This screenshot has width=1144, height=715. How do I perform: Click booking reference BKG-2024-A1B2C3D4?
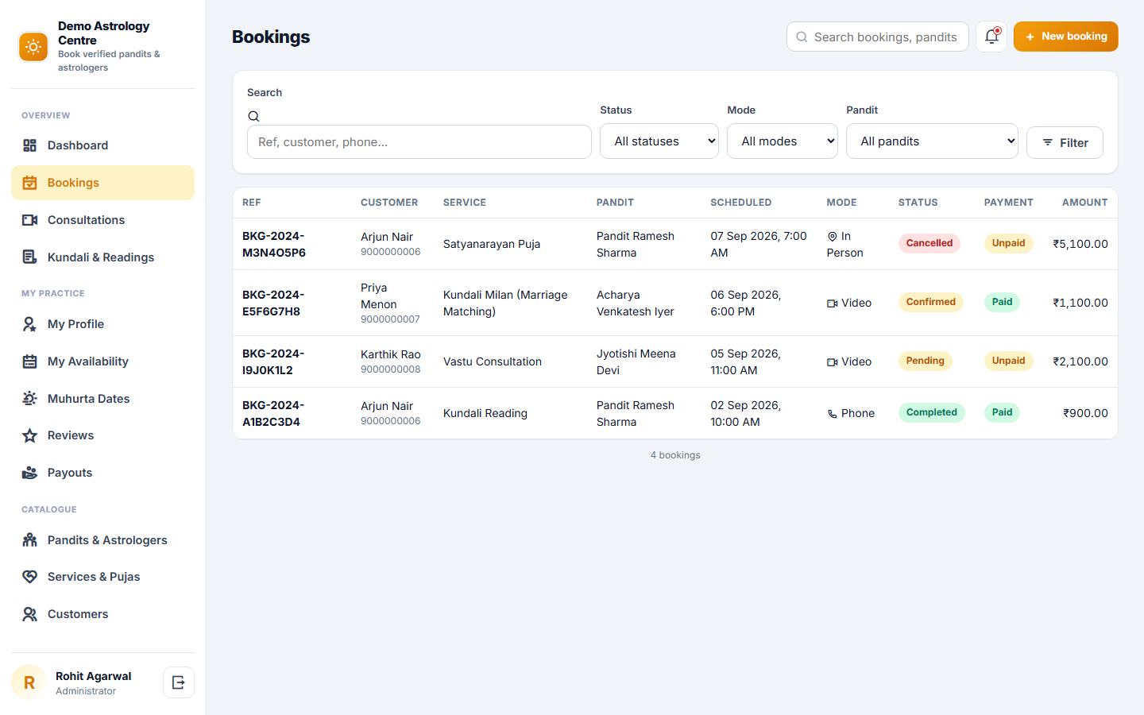(x=273, y=414)
